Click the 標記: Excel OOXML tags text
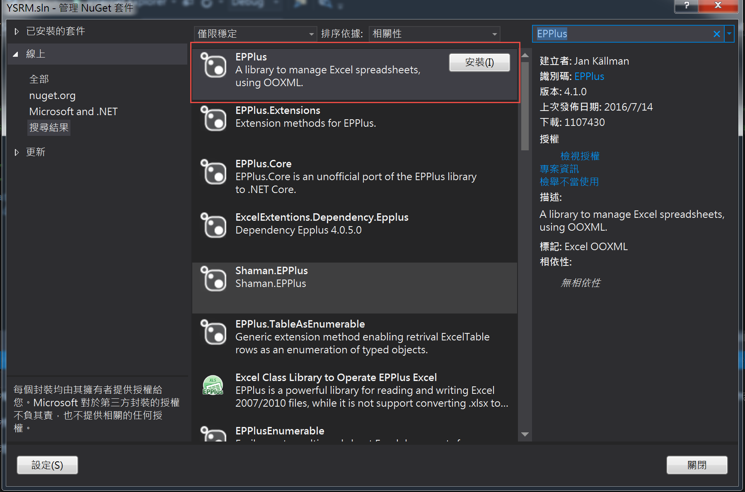 (583, 247)
